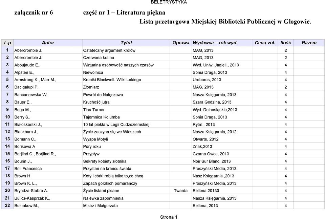This screenshot has height=219, width=325.
Task: Click the 'Cena vol.' column header
Action: point(265,43)
